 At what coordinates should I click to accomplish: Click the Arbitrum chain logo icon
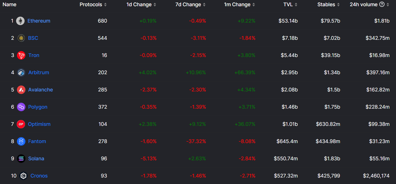tap(21, 73)
